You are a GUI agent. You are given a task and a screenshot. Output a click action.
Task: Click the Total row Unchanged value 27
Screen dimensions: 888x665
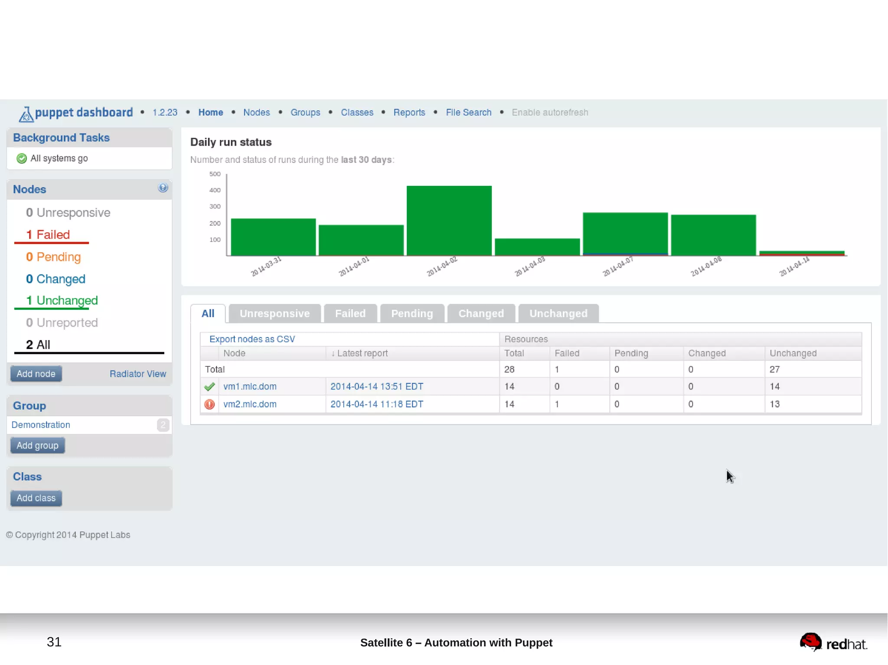[x=775, y=370]
